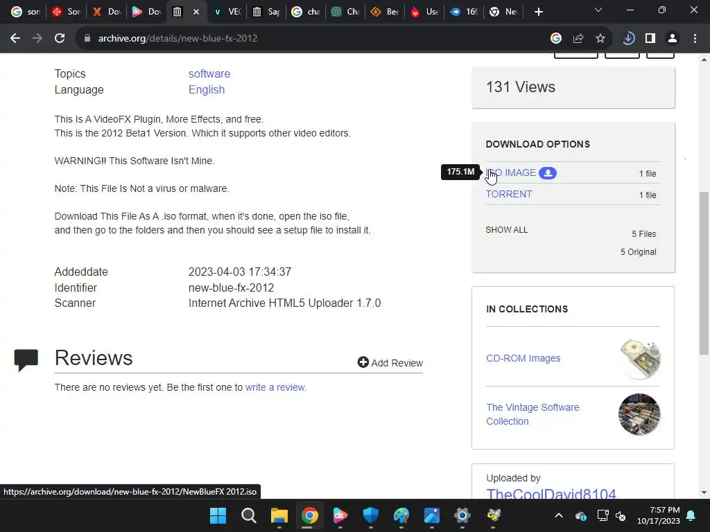Click the forward navigation arrow
The height and width of the screenshot is (532, 710).
(x=37, y=39)
